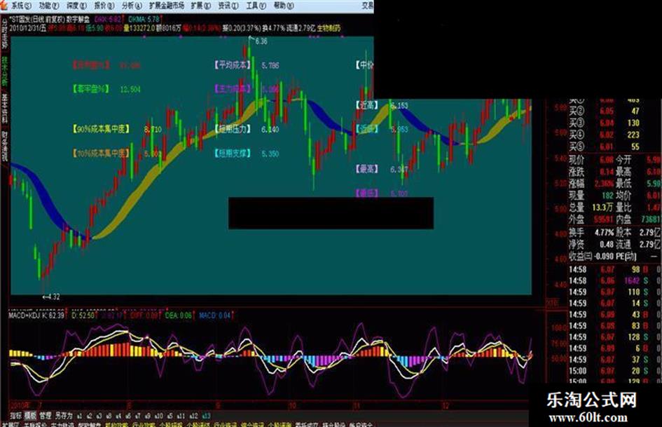
Task: Select highlighted template a13
Action: [x=207, y=416]
